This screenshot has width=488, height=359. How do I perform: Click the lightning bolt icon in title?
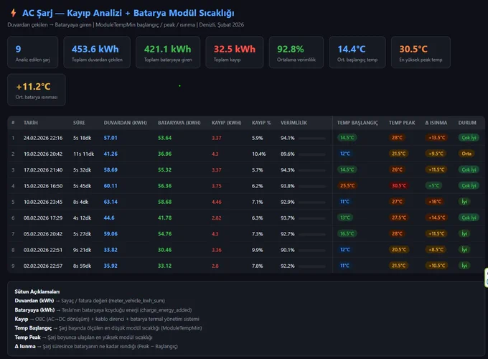pos(14,13)
